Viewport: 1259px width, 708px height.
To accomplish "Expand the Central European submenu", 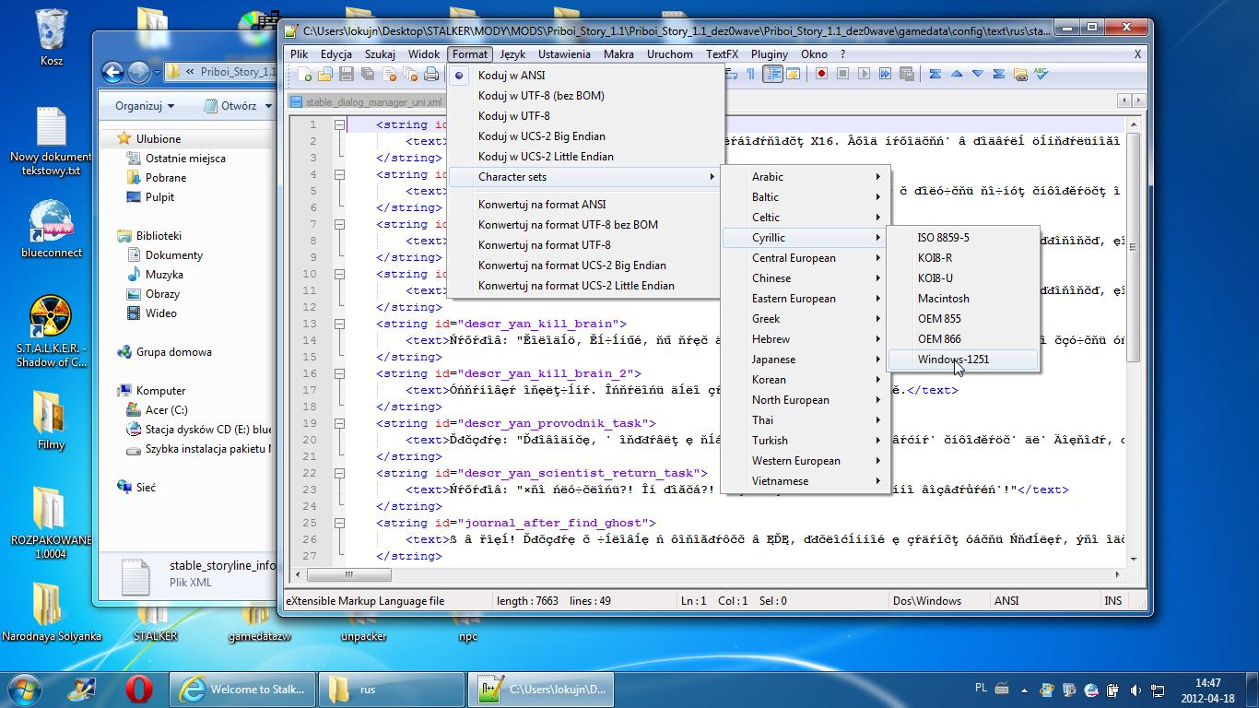I will [805, 258].
